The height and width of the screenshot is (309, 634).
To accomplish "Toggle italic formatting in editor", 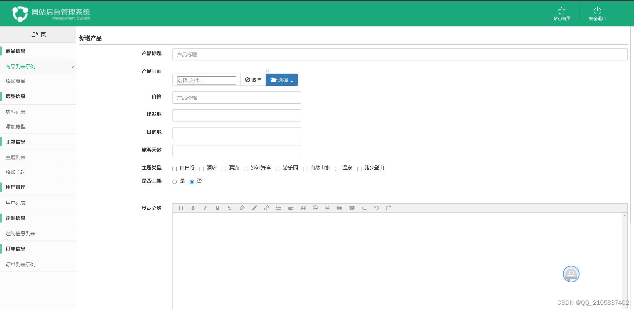I will tap(205, 208).
